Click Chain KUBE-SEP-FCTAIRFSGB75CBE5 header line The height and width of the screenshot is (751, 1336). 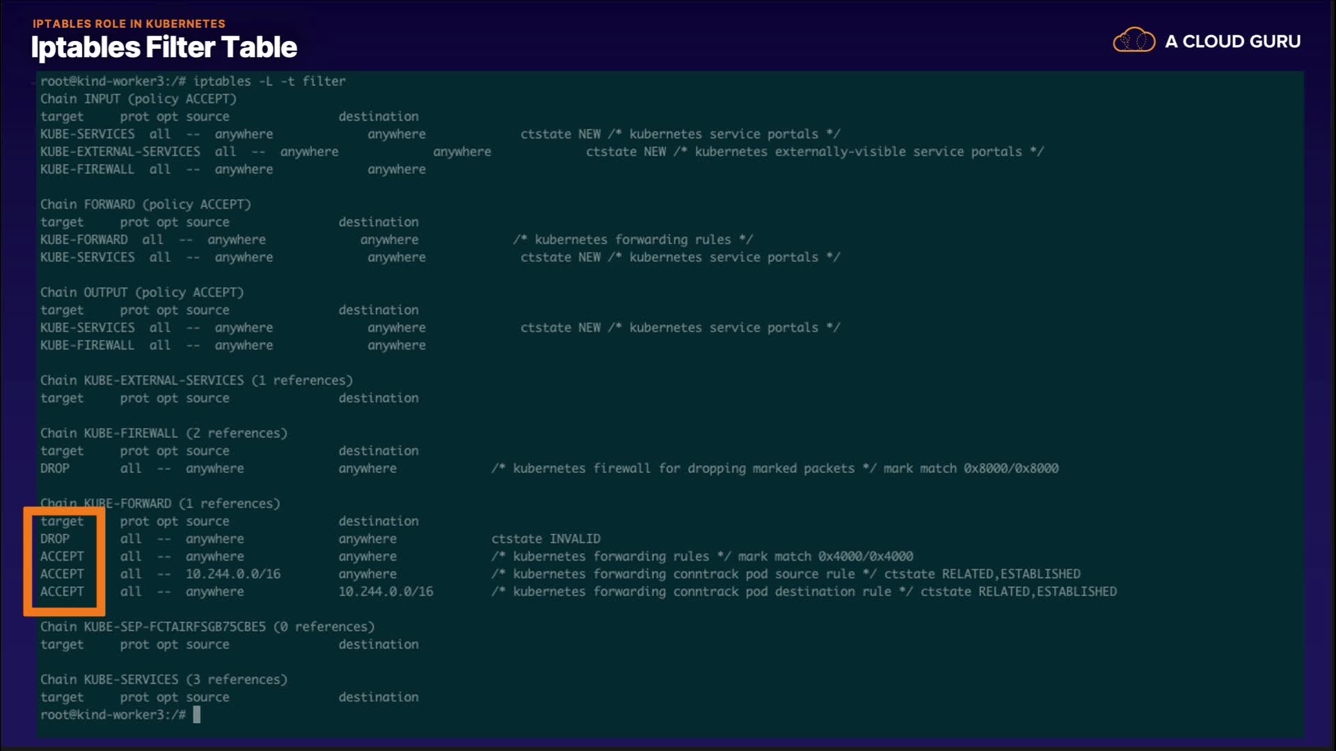[x=207, y=627]
